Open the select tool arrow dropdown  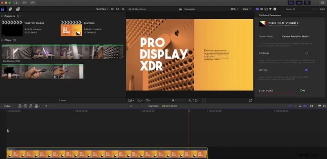coord(47,106)
